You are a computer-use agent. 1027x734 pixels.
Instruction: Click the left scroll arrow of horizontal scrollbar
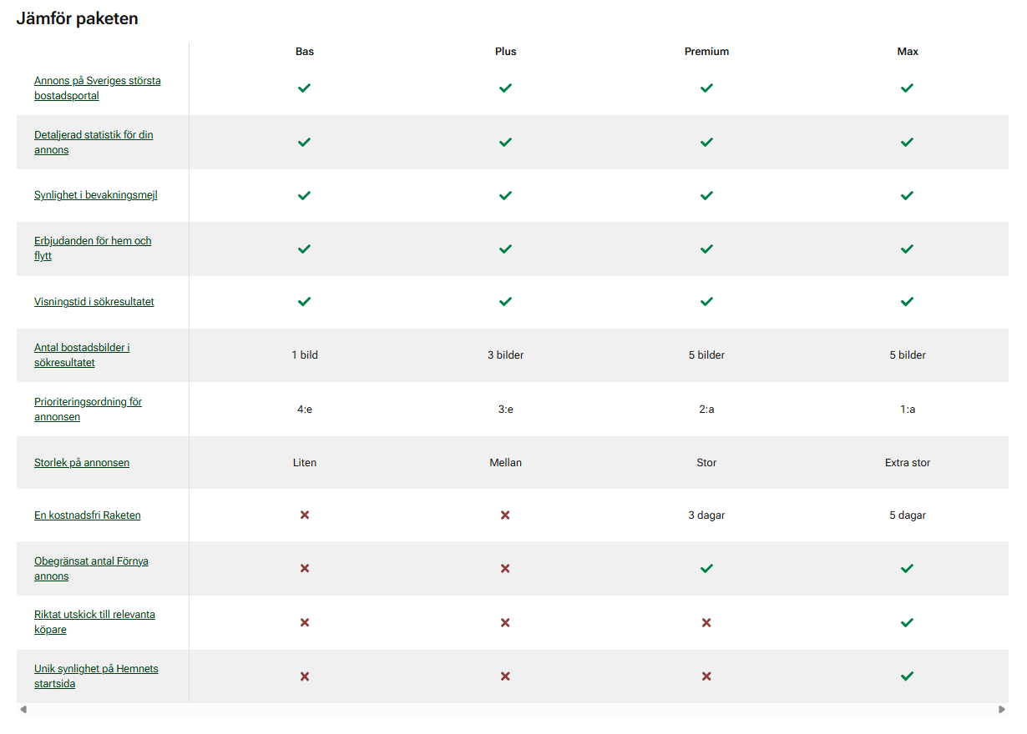point(23,710)
